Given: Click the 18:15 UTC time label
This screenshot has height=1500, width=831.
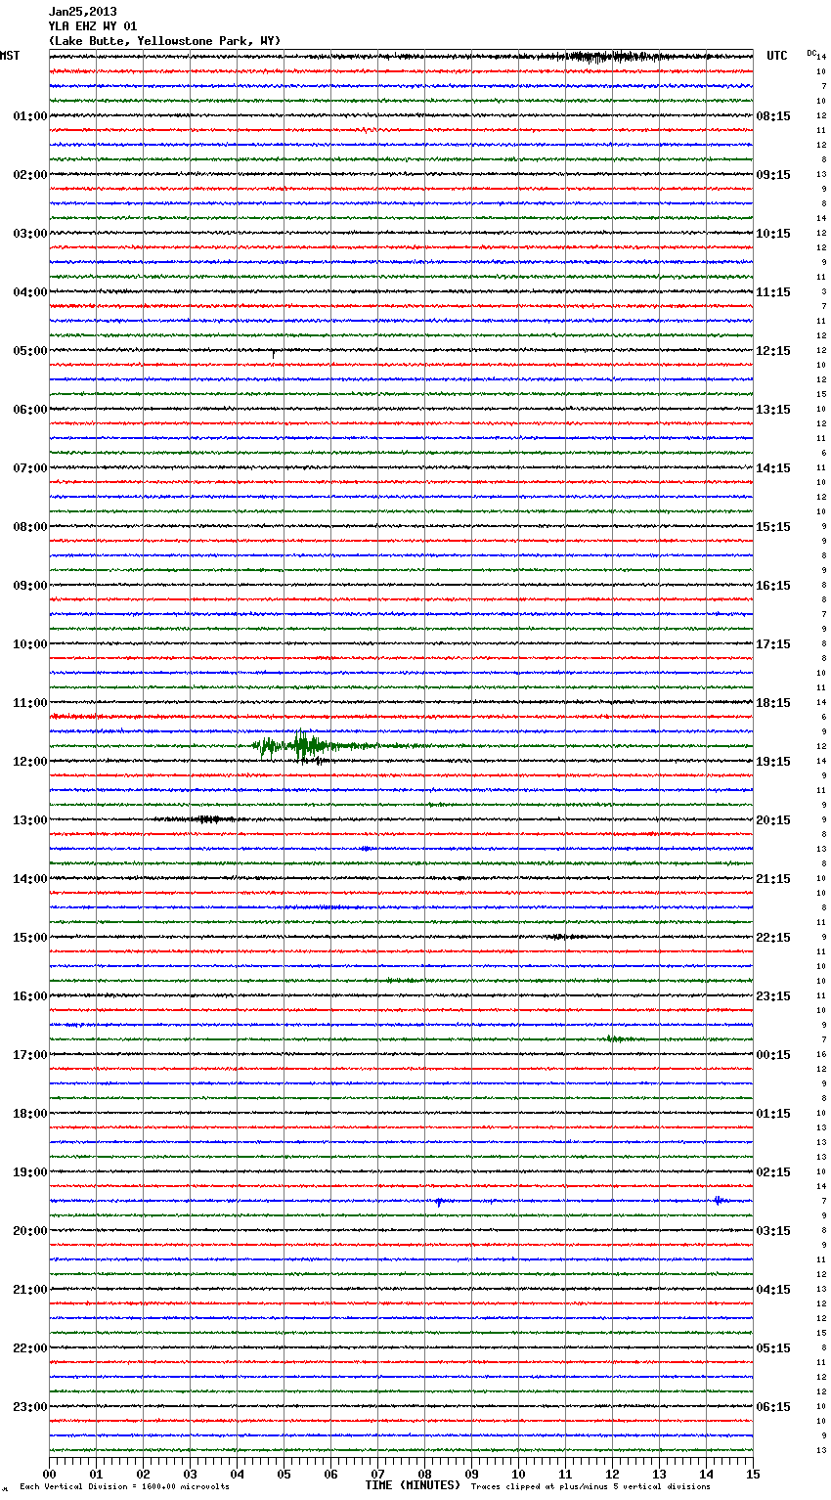Looking at the screenshot, I should [773, 703].
